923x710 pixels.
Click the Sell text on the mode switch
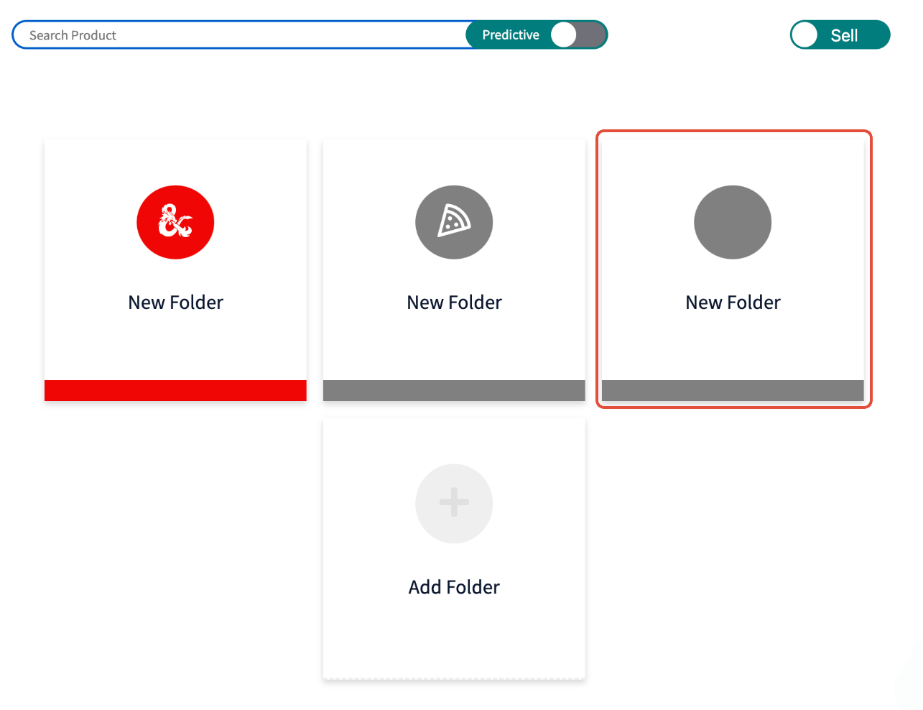[844, 35]
